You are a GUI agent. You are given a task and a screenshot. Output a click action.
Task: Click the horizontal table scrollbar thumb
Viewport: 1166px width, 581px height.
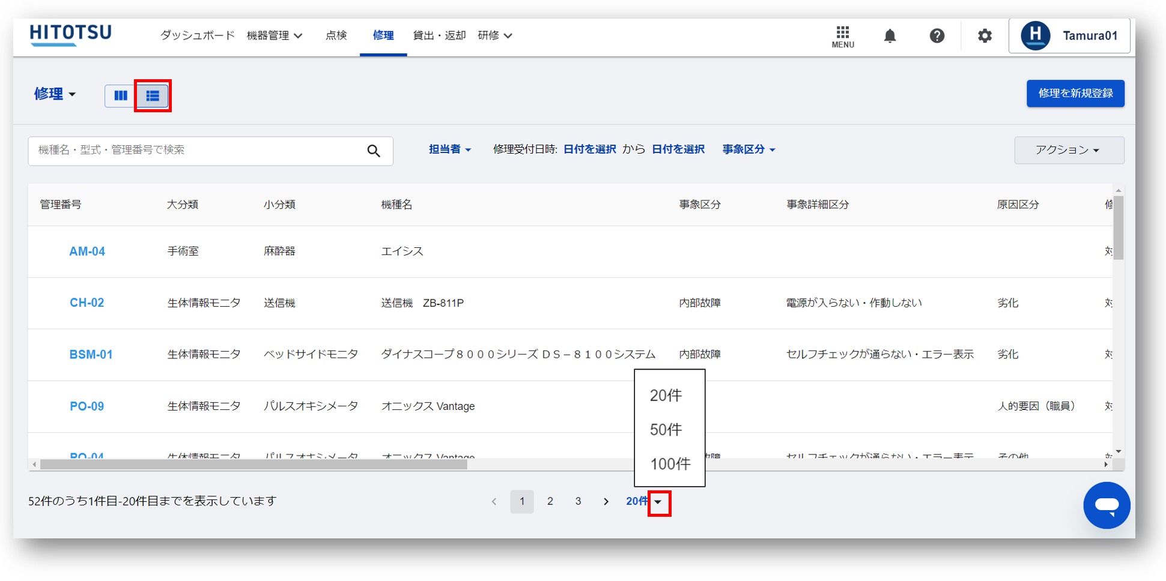[254, 465]
